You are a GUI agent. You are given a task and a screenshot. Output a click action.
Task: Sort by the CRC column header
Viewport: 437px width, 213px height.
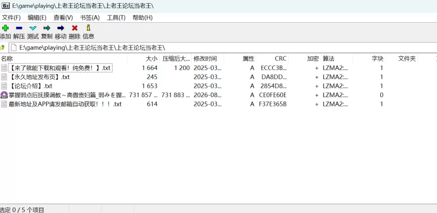tap(273, 58)
